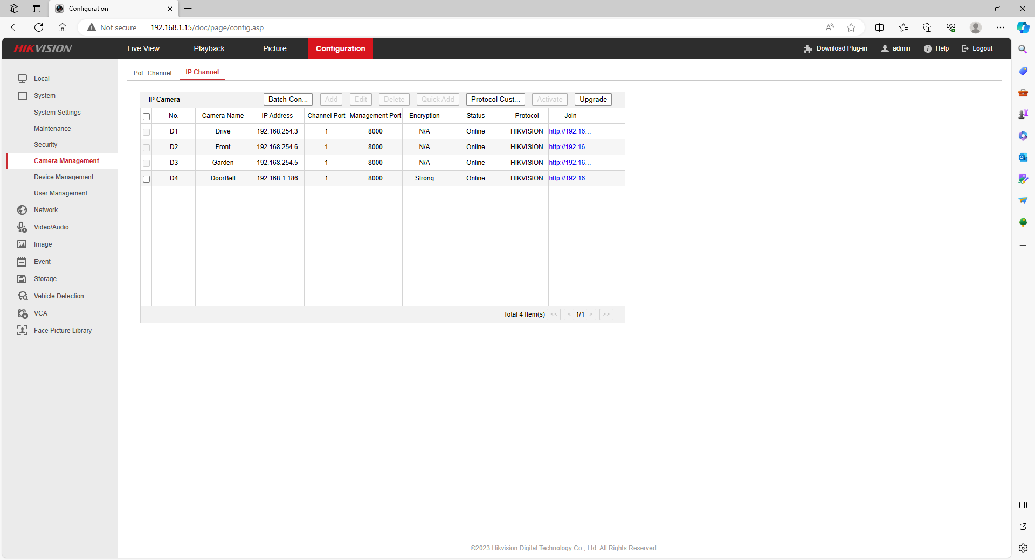
Task: Click the Vehicle Detection icon
Action: pyautogui.click(x=23, y=296)
